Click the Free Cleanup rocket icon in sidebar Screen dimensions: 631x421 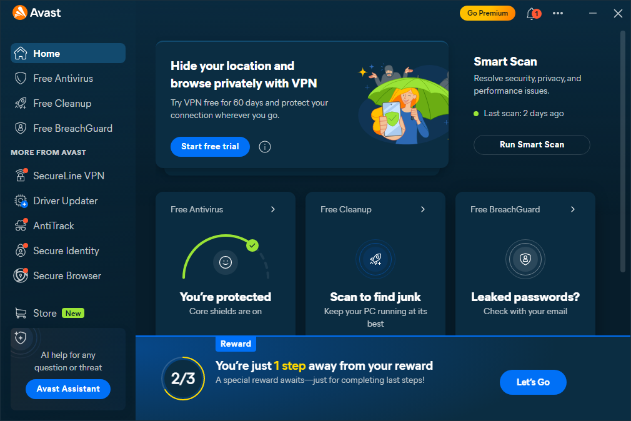coord(21,103)
